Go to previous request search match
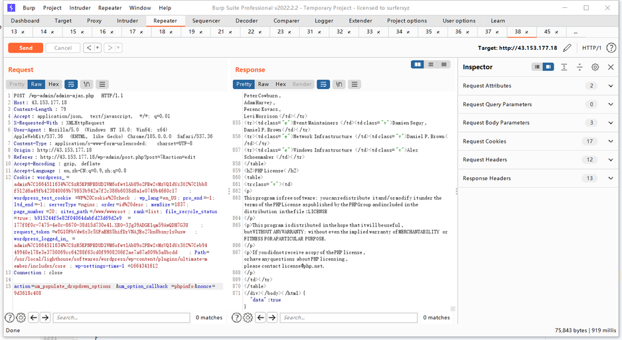The width and height of the screenshot is (622, 340). tap(34, 317)
